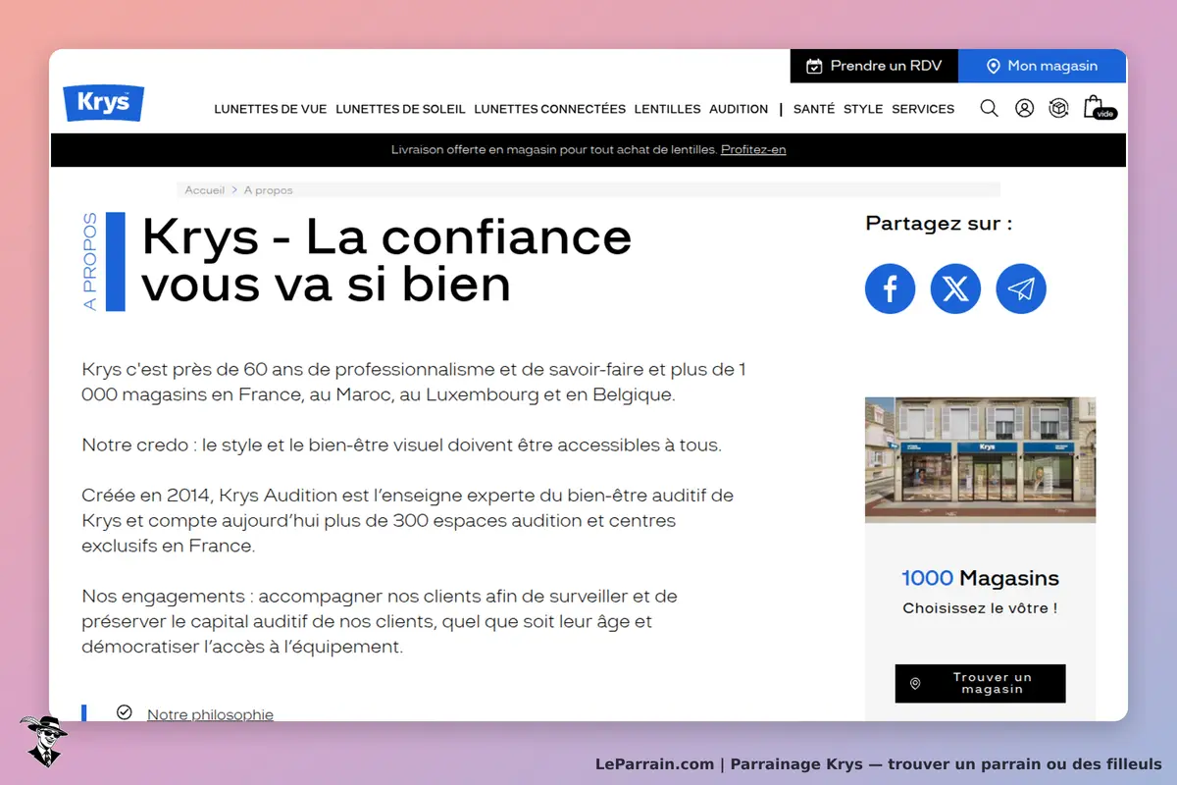Open the search magnifier icon

[x=989, y=108]
